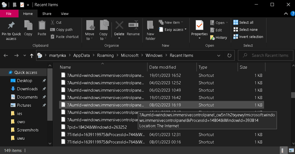Click the Pin to Quick access icon
The image size is (295, 154).
tap(11, 25)
